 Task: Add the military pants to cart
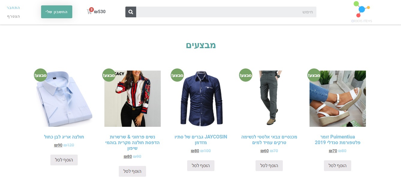click(x=269, y=166)
